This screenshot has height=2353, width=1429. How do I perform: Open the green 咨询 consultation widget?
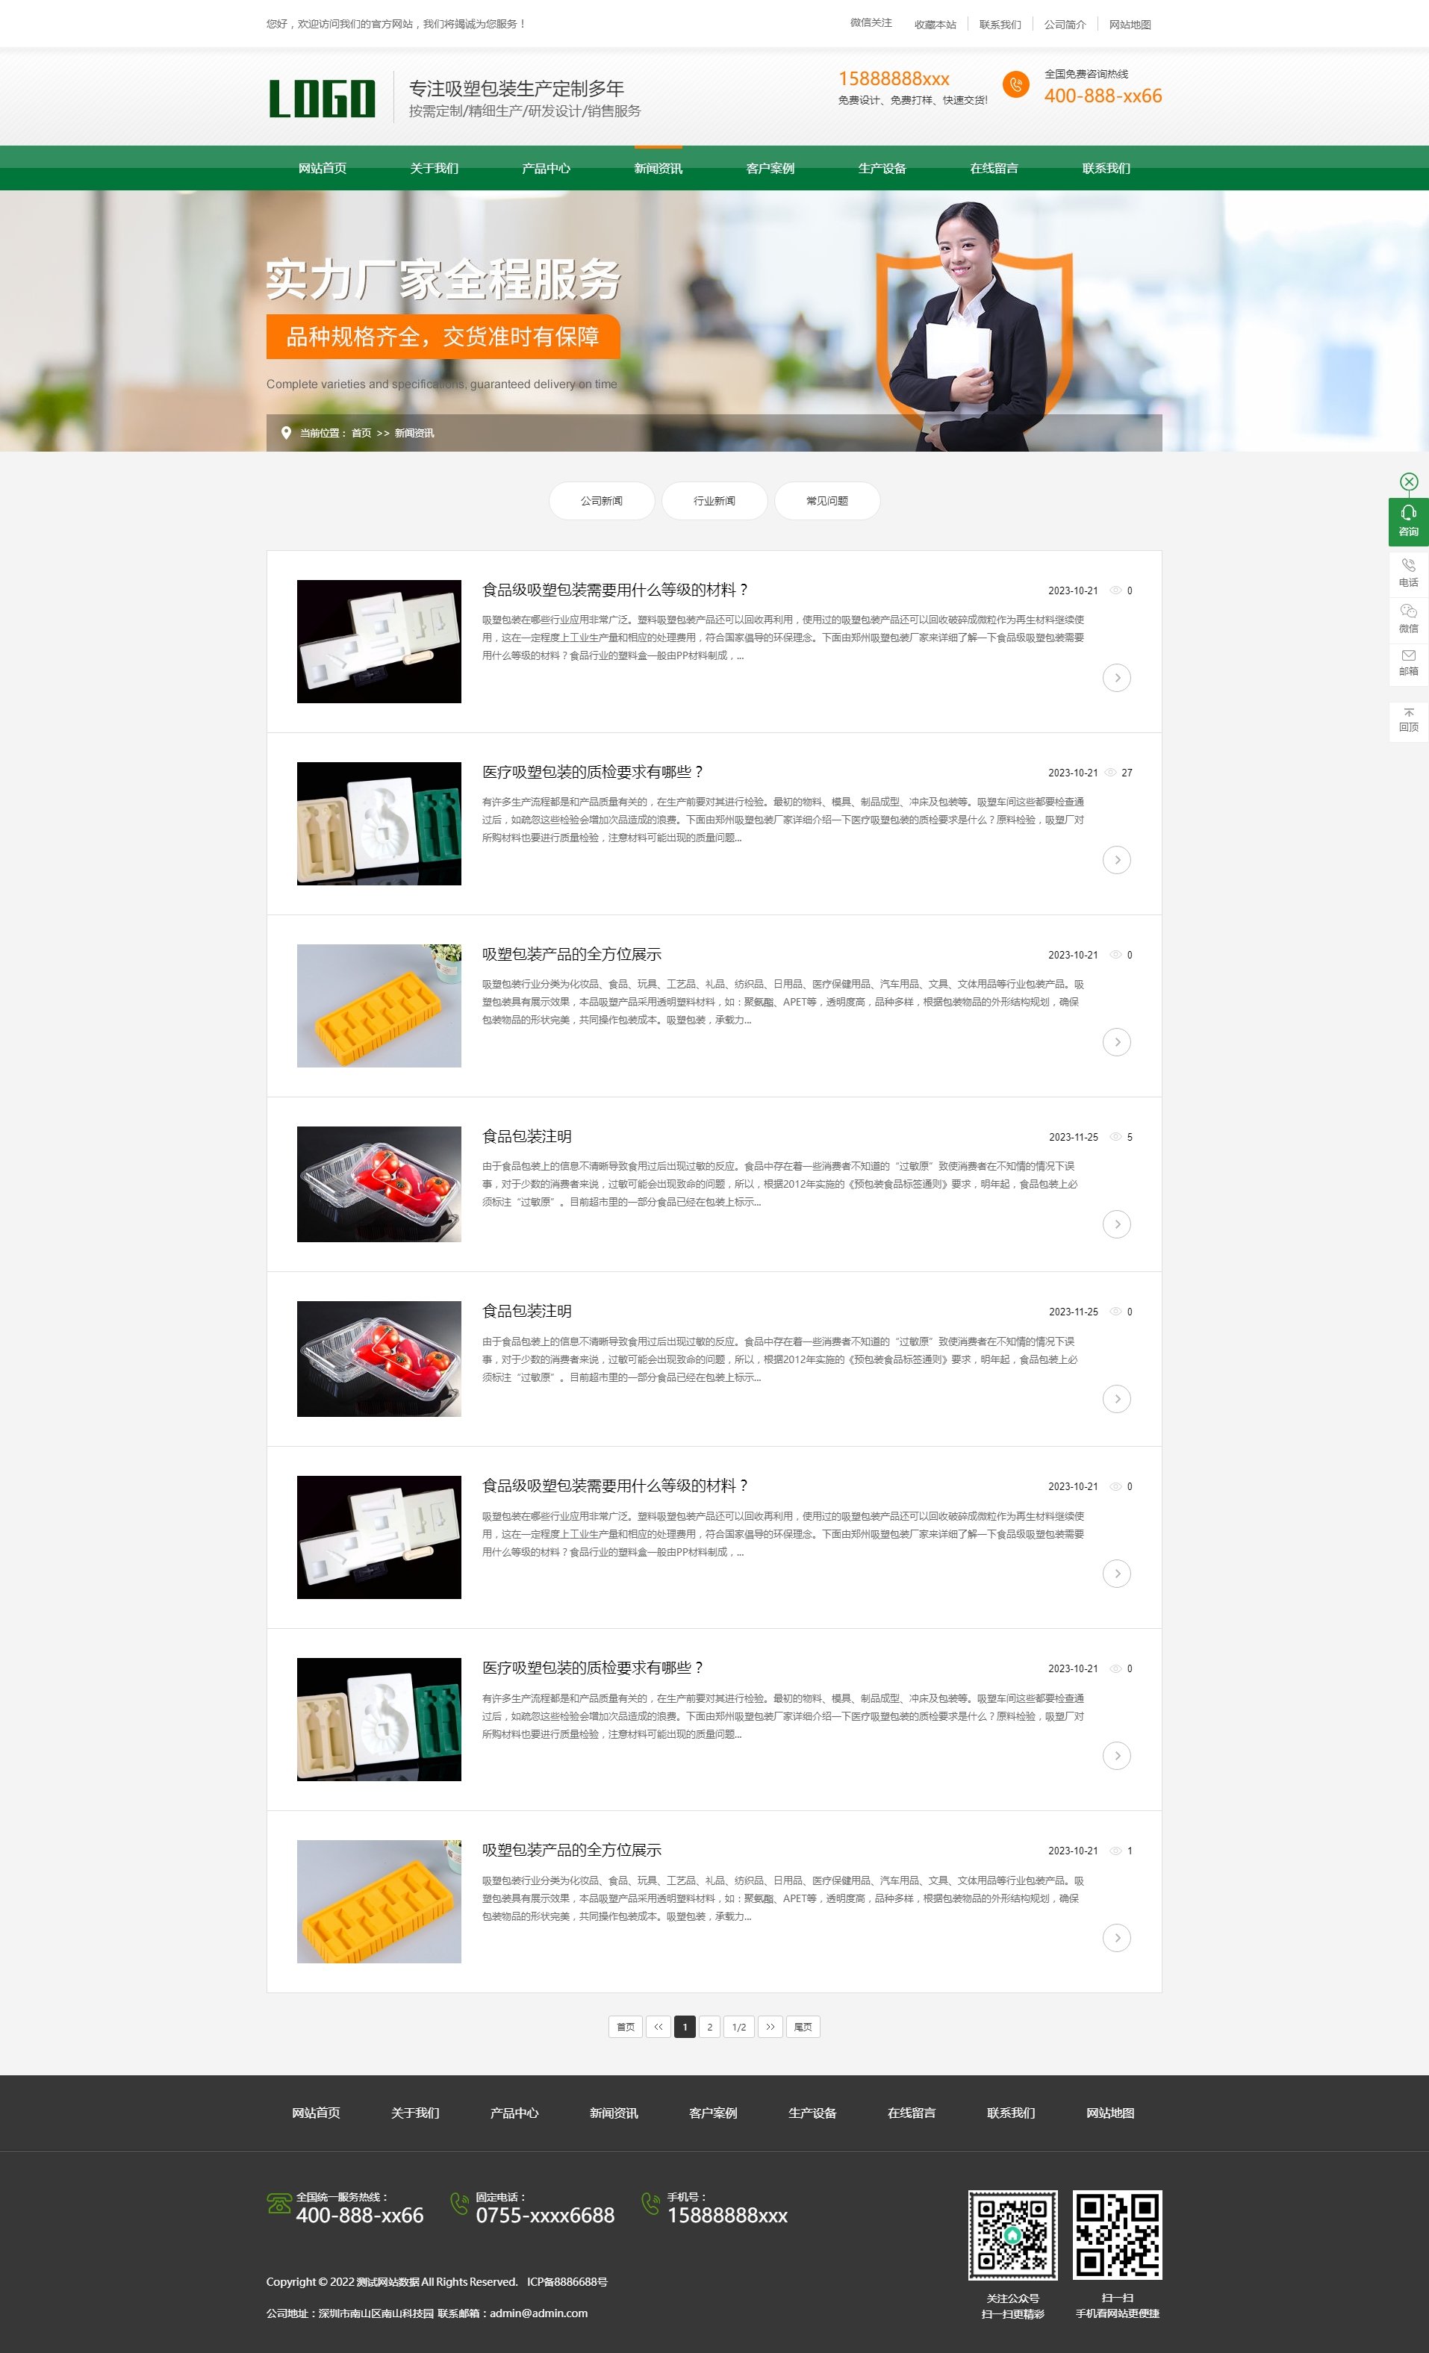[1408, 520]
